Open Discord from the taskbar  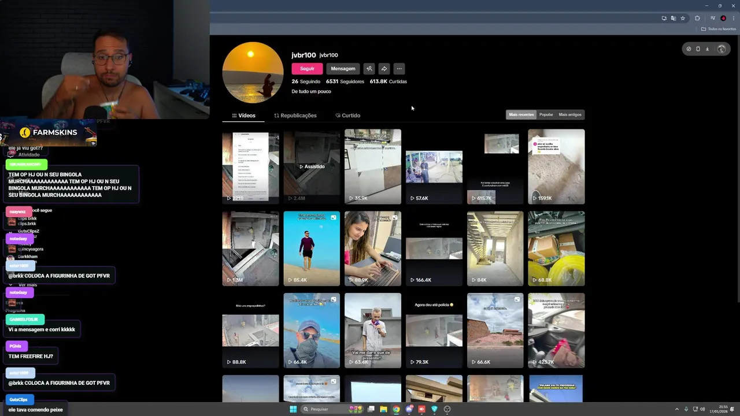coord(409,409)
